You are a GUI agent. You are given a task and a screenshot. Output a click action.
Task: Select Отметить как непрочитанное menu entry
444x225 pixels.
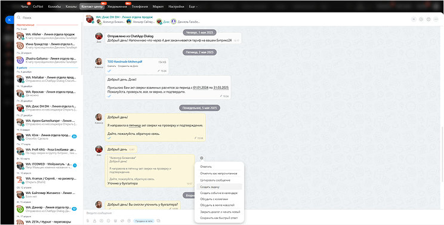(x=219, y=173)
